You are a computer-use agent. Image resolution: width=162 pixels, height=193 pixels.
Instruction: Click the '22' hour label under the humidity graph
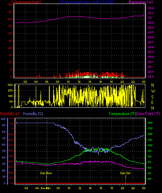pos(133,188)
